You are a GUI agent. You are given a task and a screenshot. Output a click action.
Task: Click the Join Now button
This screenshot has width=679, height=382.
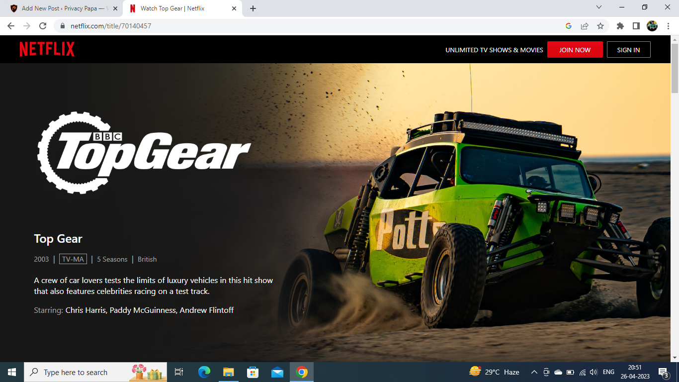coord(575,50)
